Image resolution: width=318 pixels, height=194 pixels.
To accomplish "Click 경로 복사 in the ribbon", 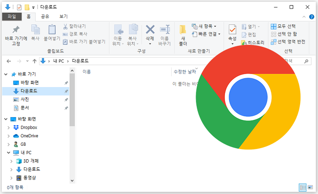I will pyautogui.click(x=75, y=34).
